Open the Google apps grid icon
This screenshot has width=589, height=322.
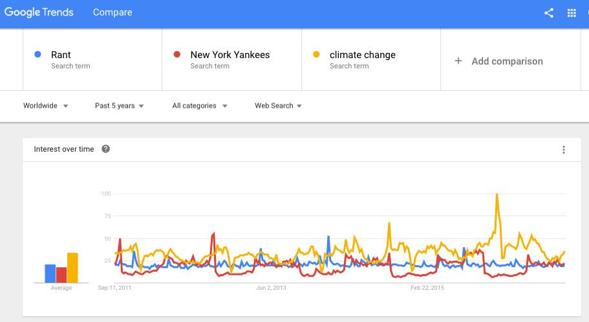point(572,12)
